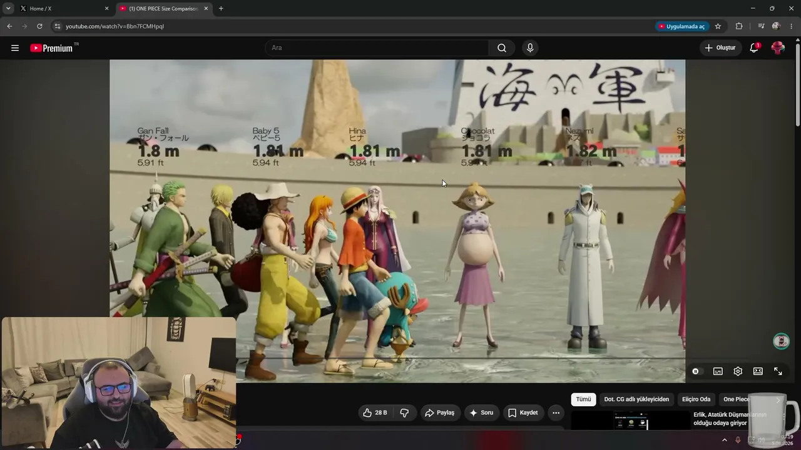Open the Erlik, Atatürk Düşmanlarının video title
Screen dimensions: 801x450
click(x=730, y=419)
